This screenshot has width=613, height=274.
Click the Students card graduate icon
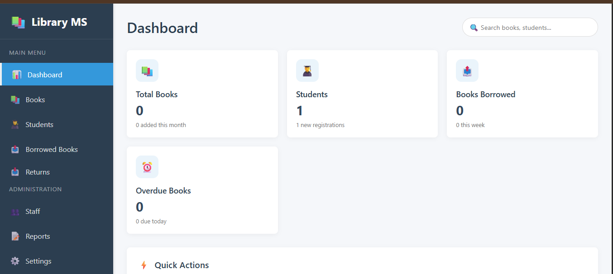point(307,71)
